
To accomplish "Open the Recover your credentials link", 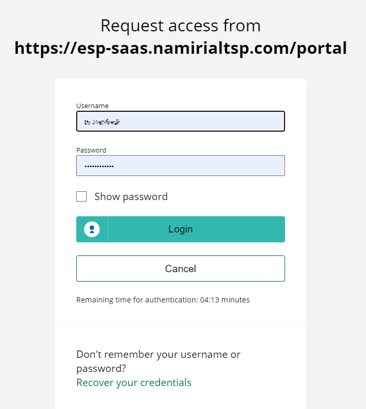I will (134, 383).
